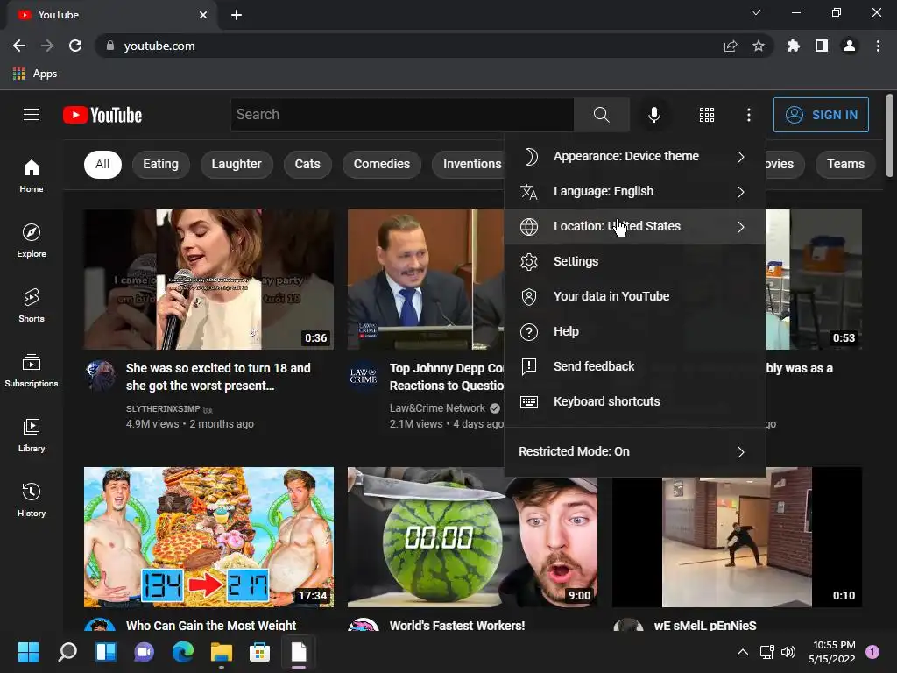Share this page from address bar
This screenshot has height=673, width=897.
(731, 46)
